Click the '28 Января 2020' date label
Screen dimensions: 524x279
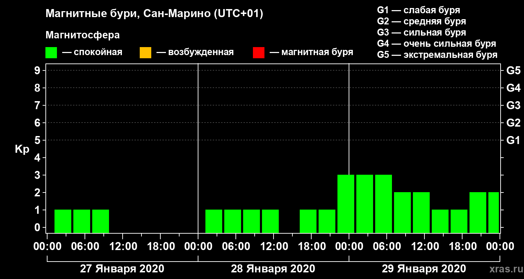click(x=273, y=269)
